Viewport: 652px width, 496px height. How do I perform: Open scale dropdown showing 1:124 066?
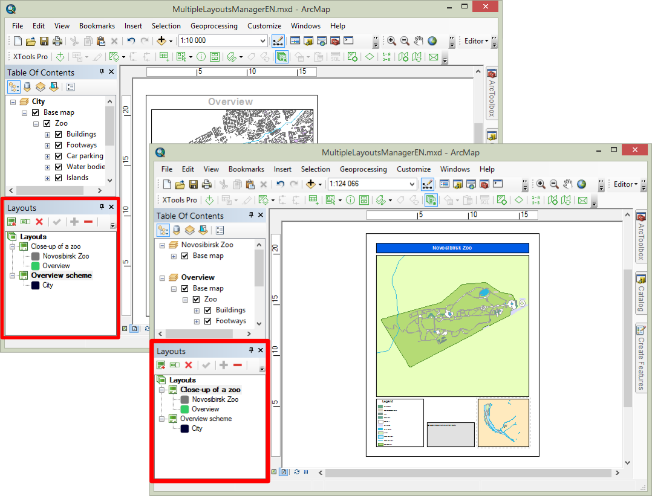point(412,184)
